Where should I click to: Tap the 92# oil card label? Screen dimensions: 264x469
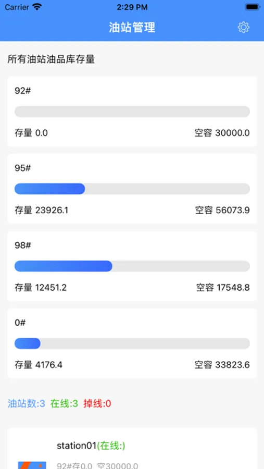point(23,91)
